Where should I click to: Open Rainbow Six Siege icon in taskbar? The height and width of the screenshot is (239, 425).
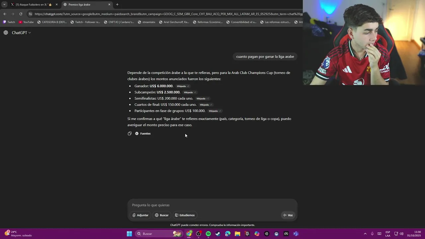pyautogui.click(x=247, y=234)
